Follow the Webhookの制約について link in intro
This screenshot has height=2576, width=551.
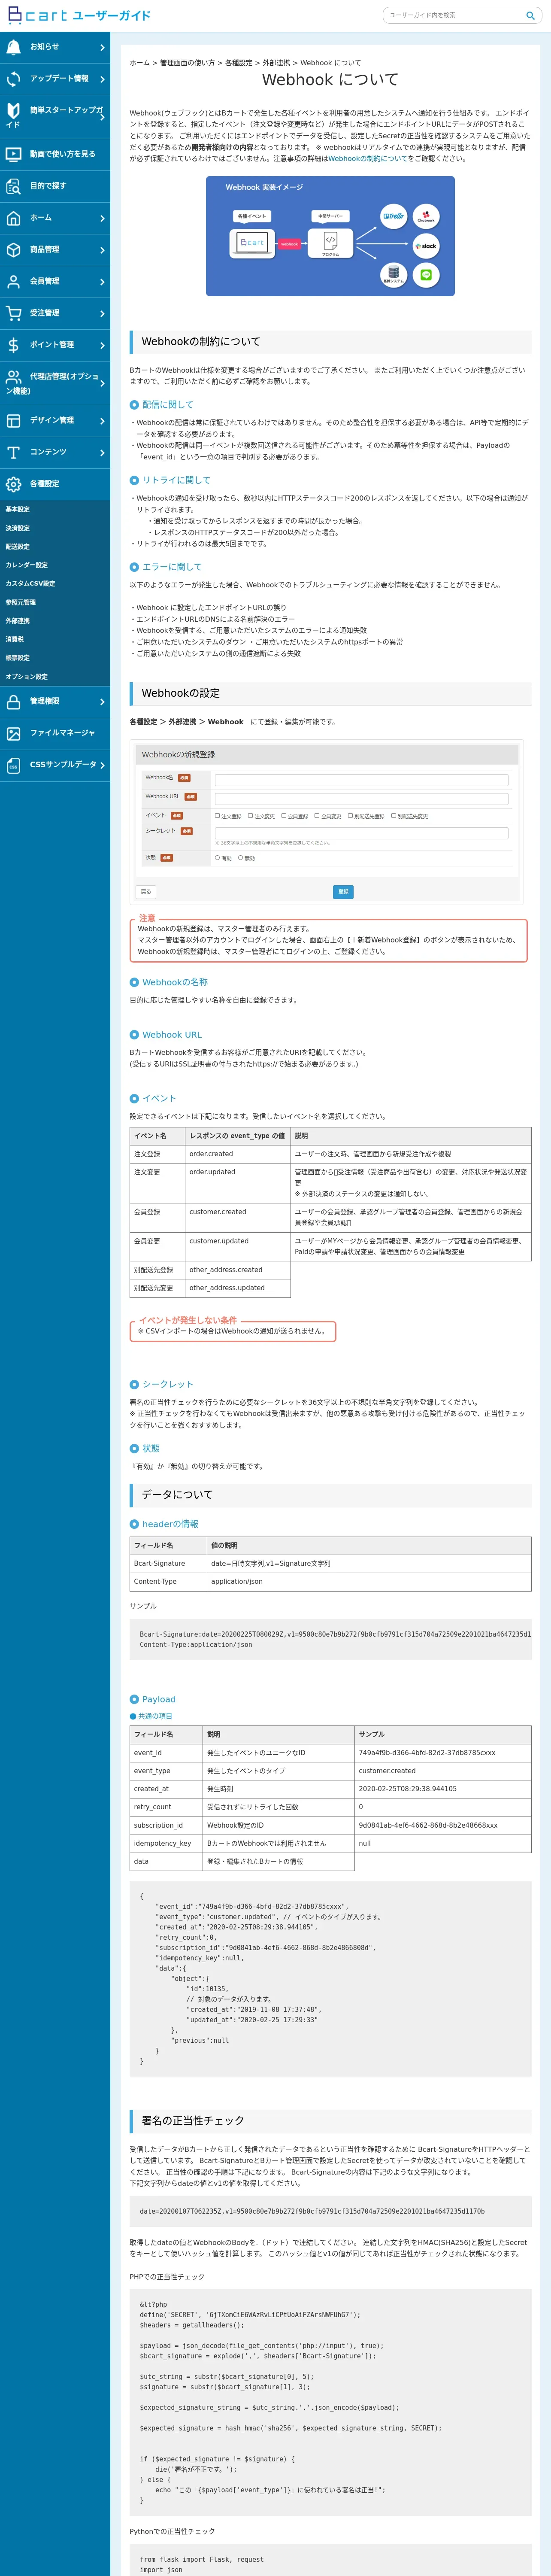coord(368,158)
